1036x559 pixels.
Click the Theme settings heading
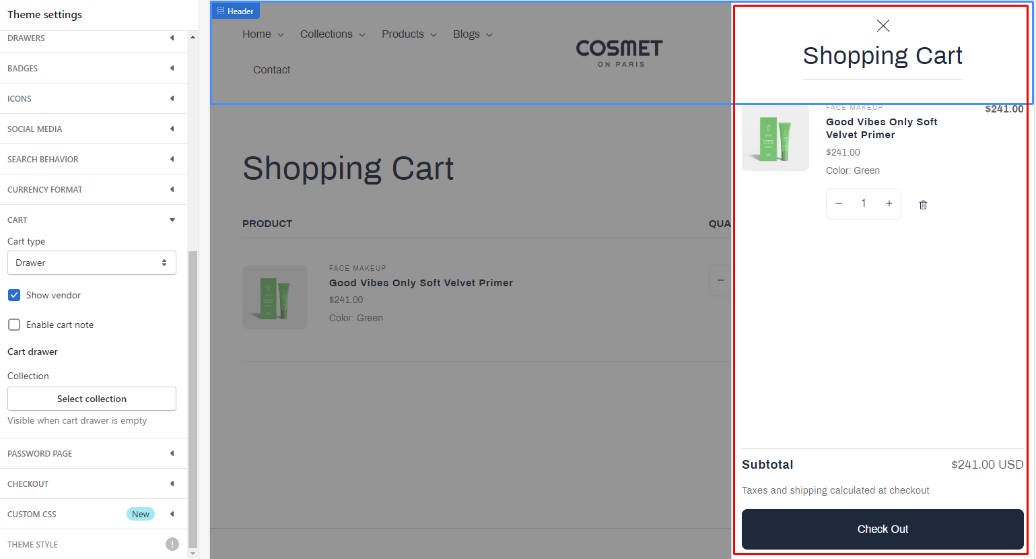[x=44, y=14]
